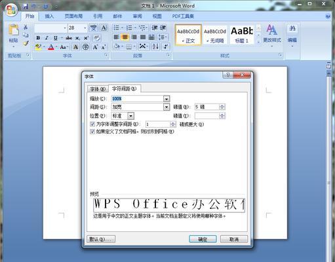Open the 引用 ribbon tab
The height and width of the screenshot is (262, 335).
pos(98,16)
